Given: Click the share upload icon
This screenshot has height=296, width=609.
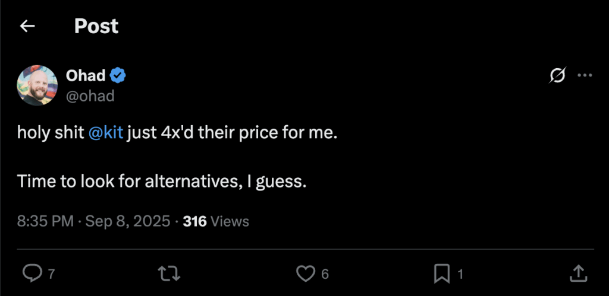Looking at the screenshot, I should point(577,273).
